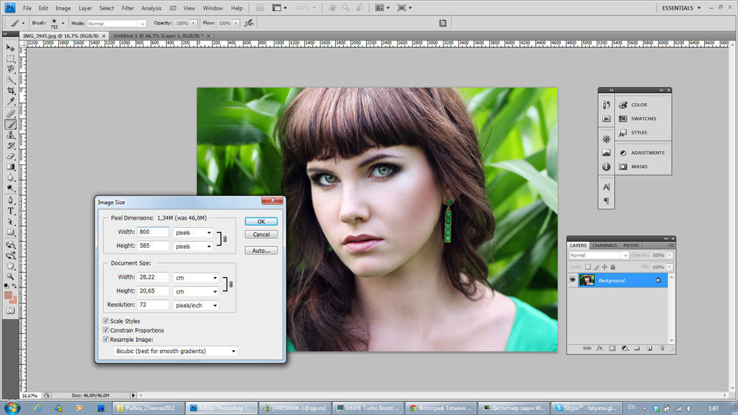This screenshot has width=738, height=415.
Task: Open the layer blend mode Normal dropdown
Action: [x=598, y=255]
